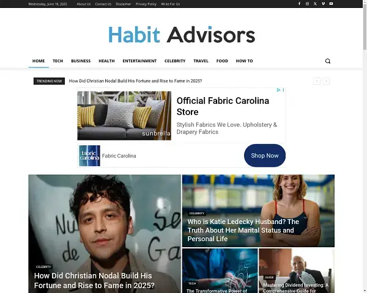Open the Privacy Policy link
This screenshot has width=367, height=293.
tap(146, 4)
